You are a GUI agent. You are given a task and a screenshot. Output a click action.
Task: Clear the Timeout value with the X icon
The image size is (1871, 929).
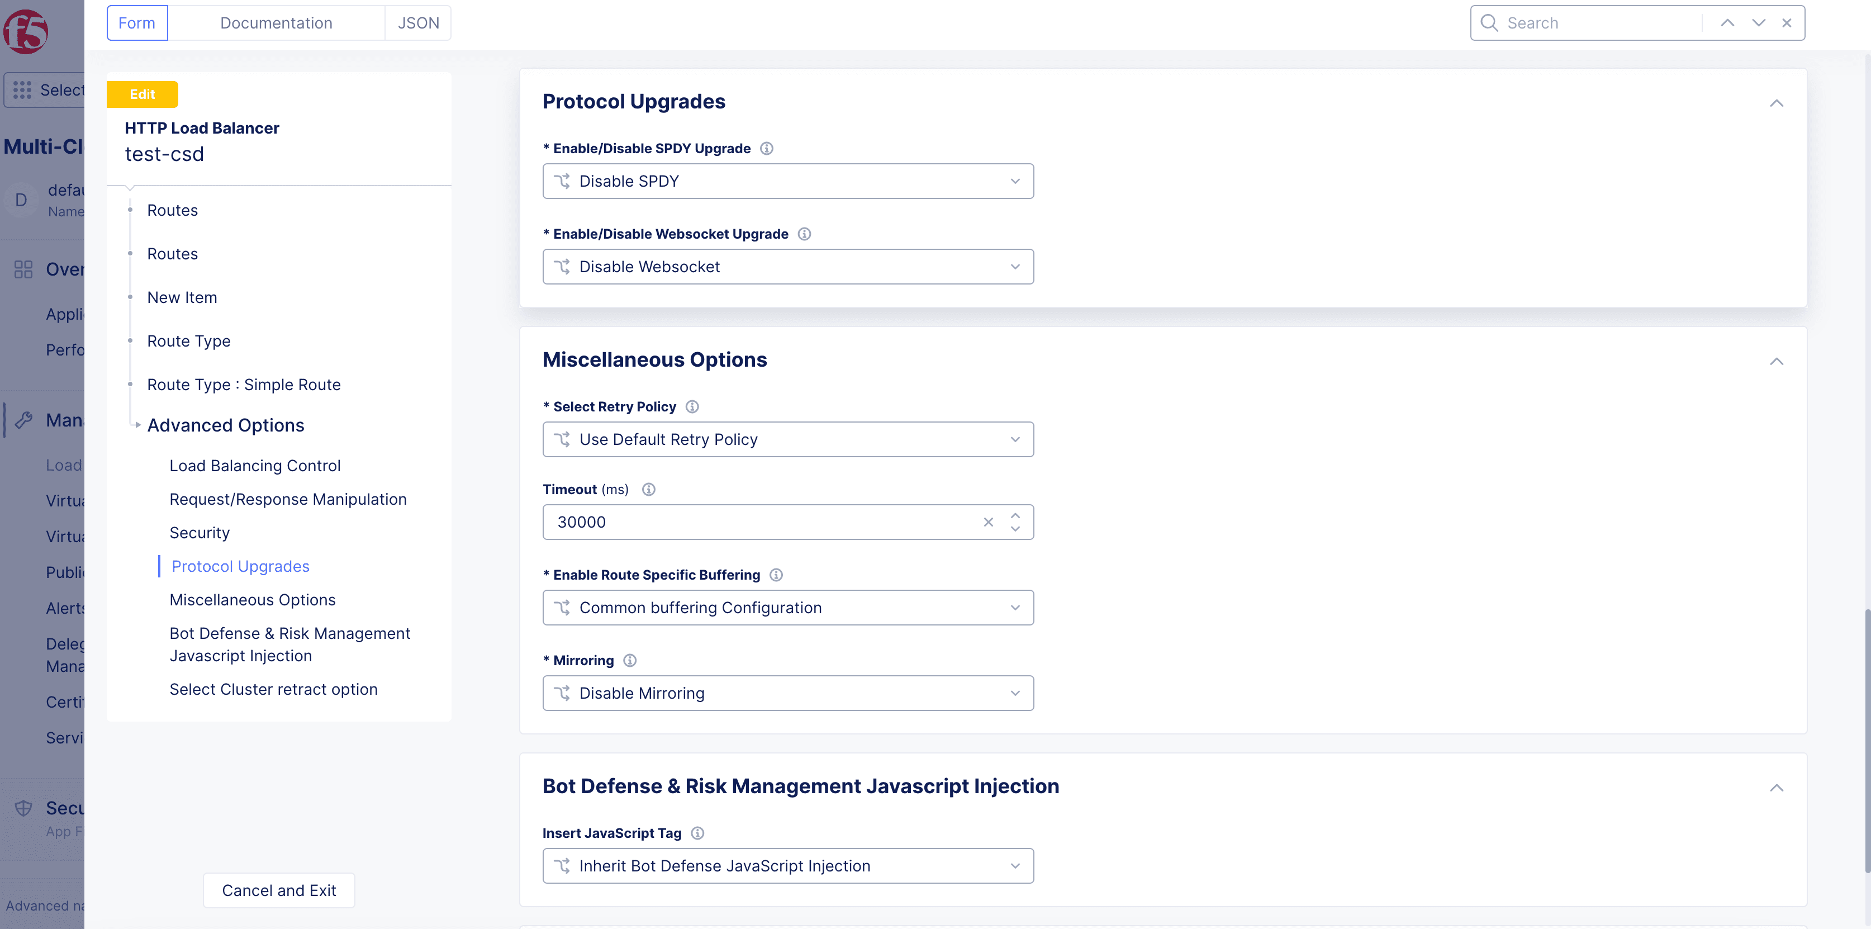coord(988,522)
